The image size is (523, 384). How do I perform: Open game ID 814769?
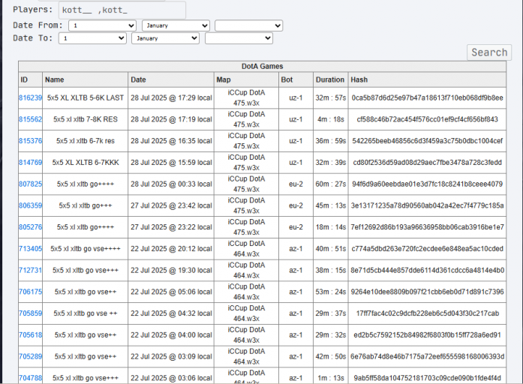30,163
